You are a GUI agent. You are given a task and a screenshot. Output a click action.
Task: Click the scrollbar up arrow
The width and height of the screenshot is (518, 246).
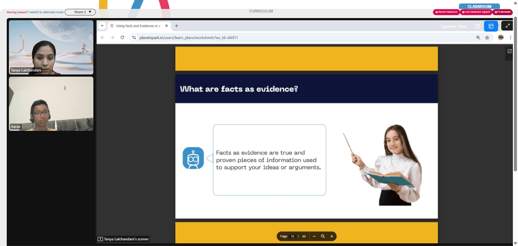pos(516,2)
